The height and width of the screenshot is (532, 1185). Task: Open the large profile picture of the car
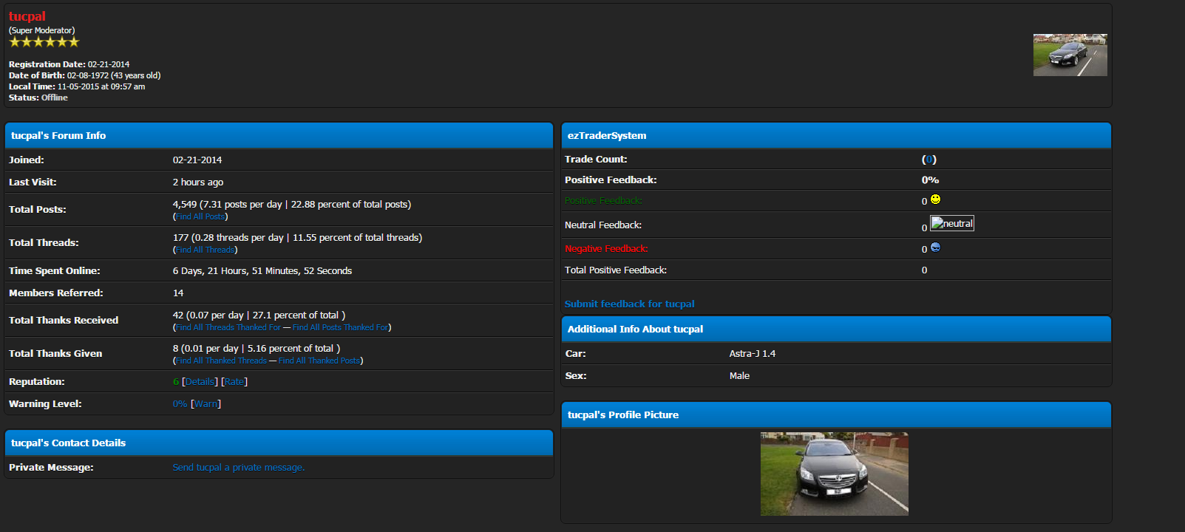click(834, 474)
